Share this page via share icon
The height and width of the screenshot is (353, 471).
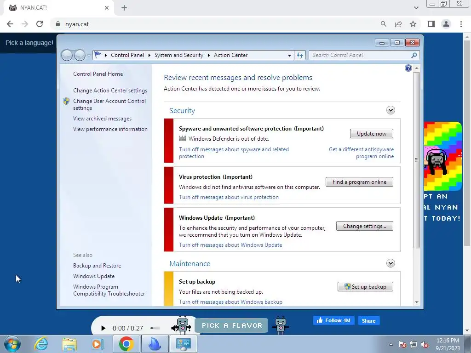pos(398,24)
